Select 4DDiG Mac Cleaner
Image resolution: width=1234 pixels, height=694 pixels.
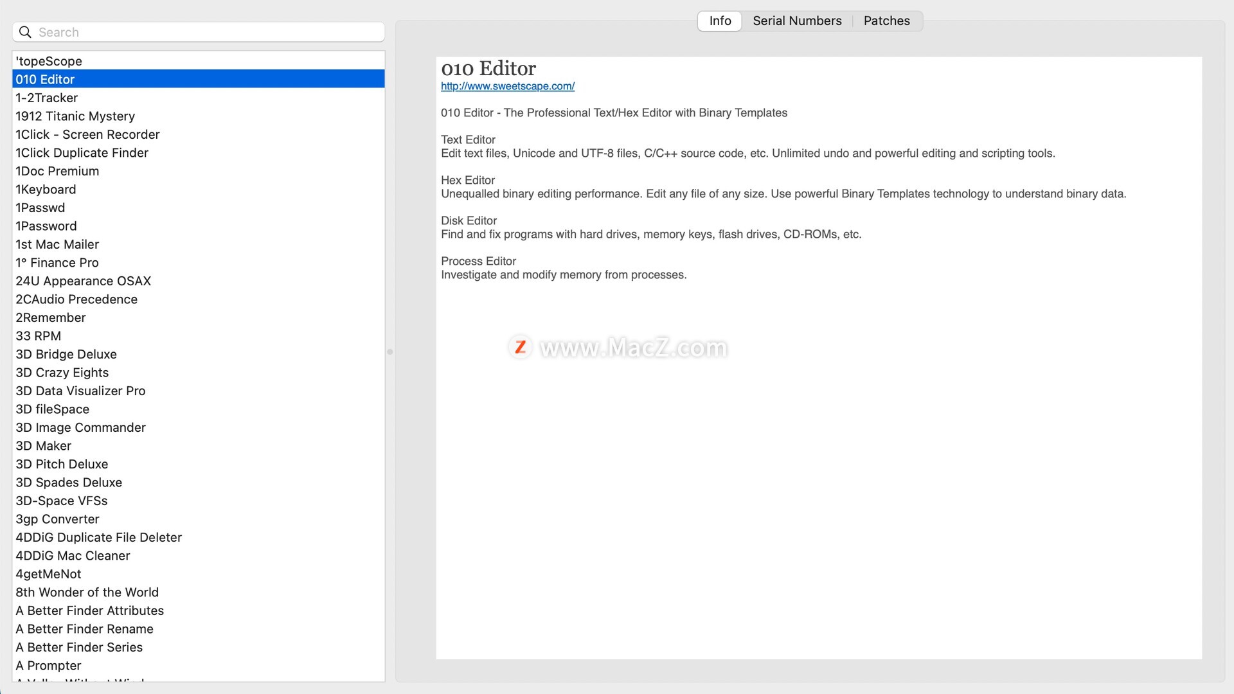click(199, 555)
